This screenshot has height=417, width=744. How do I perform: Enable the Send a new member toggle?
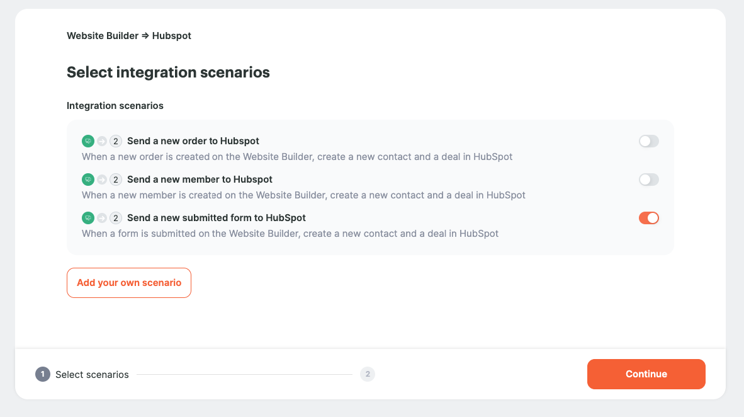(648, 180)
